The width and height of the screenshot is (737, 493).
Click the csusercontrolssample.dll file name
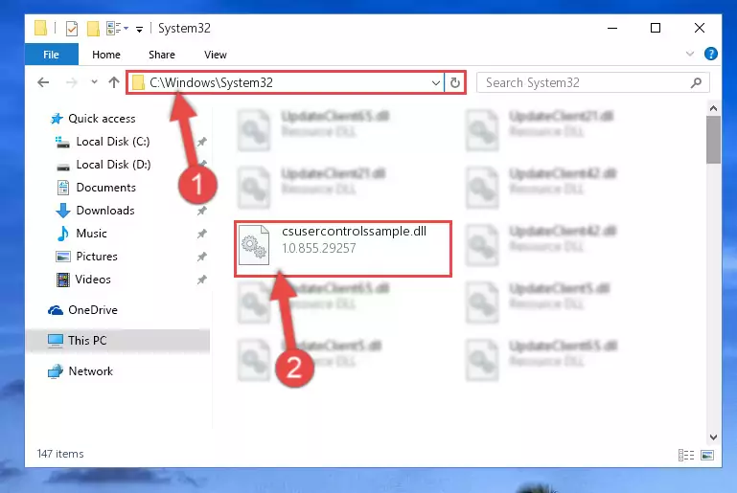[x=354, y=232]
